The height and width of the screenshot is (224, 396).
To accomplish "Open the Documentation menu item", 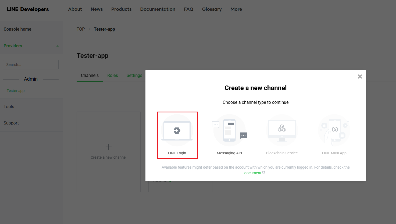I will (x=158, y=9).
